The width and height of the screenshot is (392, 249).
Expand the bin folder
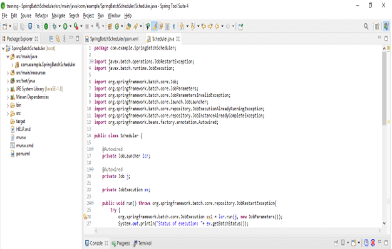[8, 105]
